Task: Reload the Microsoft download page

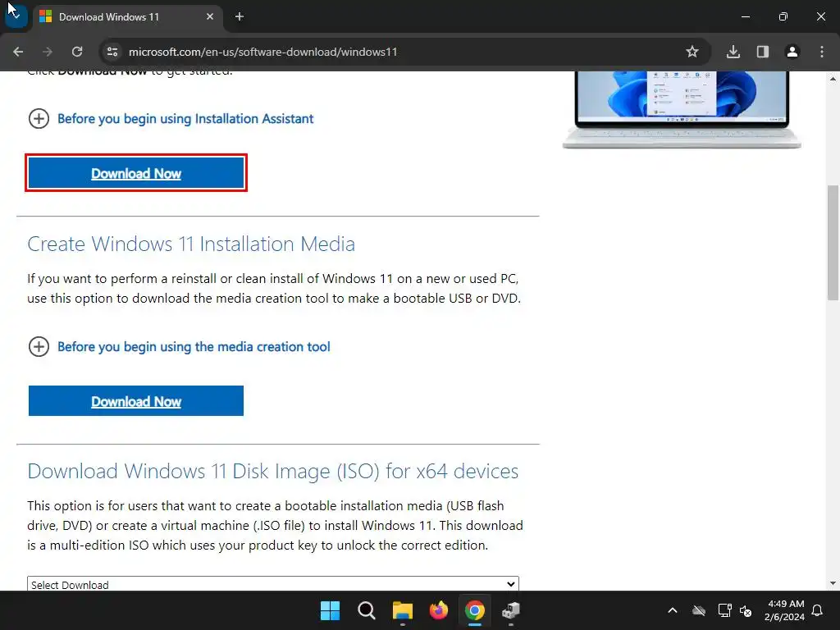Action: 77,52
